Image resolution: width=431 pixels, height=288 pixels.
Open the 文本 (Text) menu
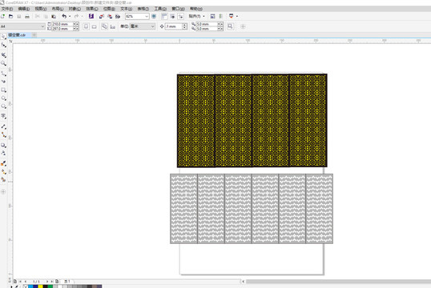pos(126,9)
